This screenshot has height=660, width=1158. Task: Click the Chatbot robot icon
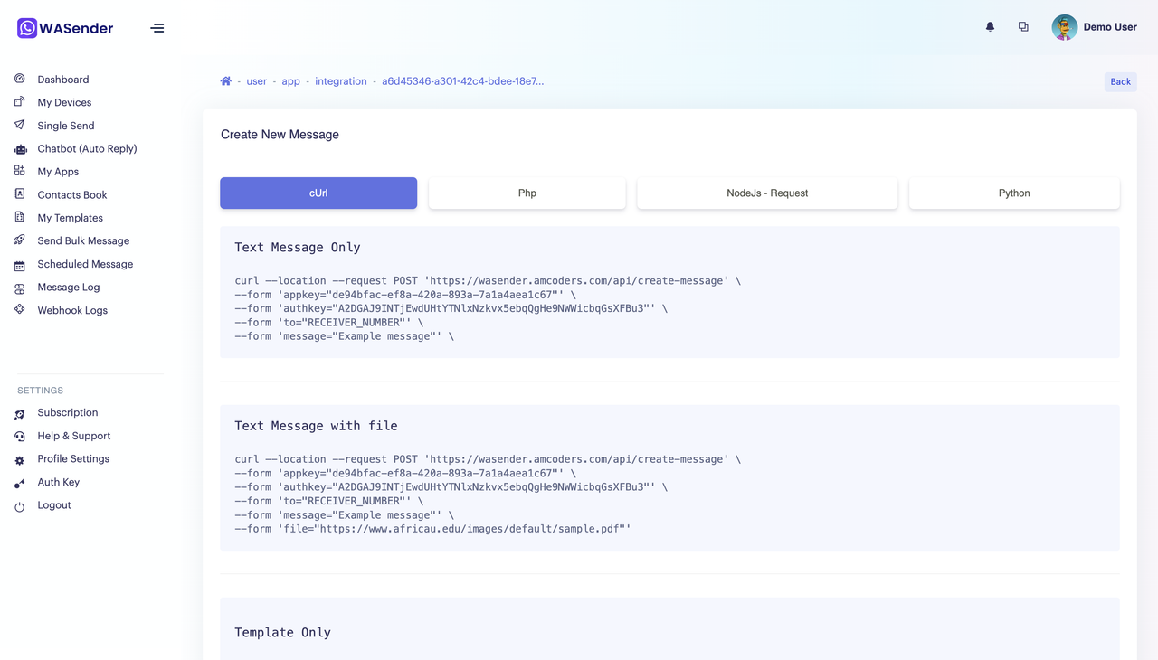pyautogui.click(x=20, y=148)
